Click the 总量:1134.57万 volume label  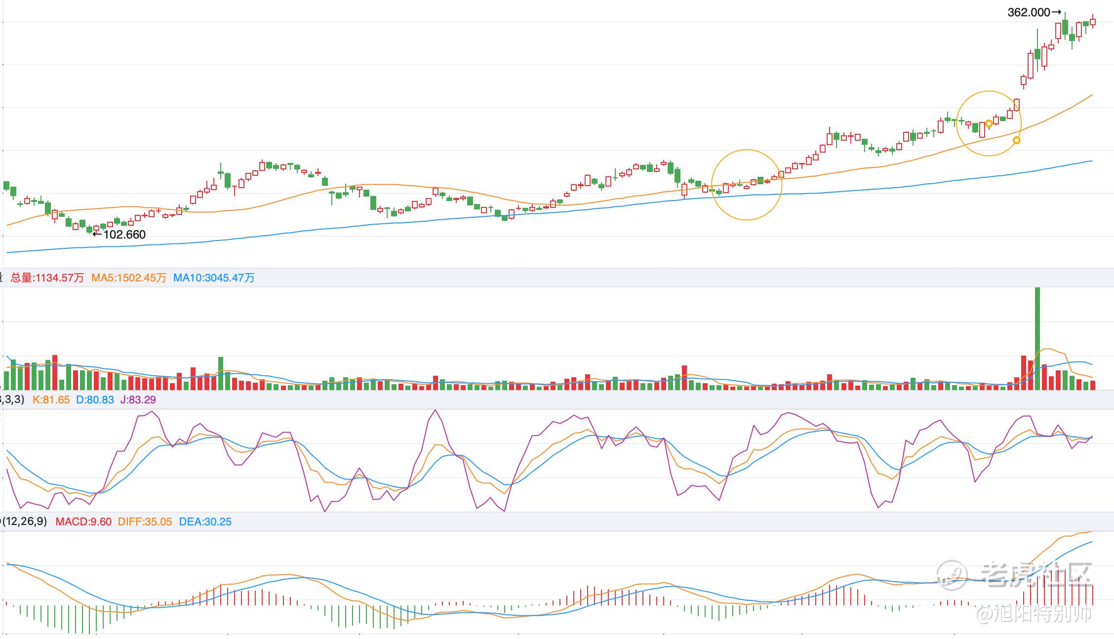47,278
